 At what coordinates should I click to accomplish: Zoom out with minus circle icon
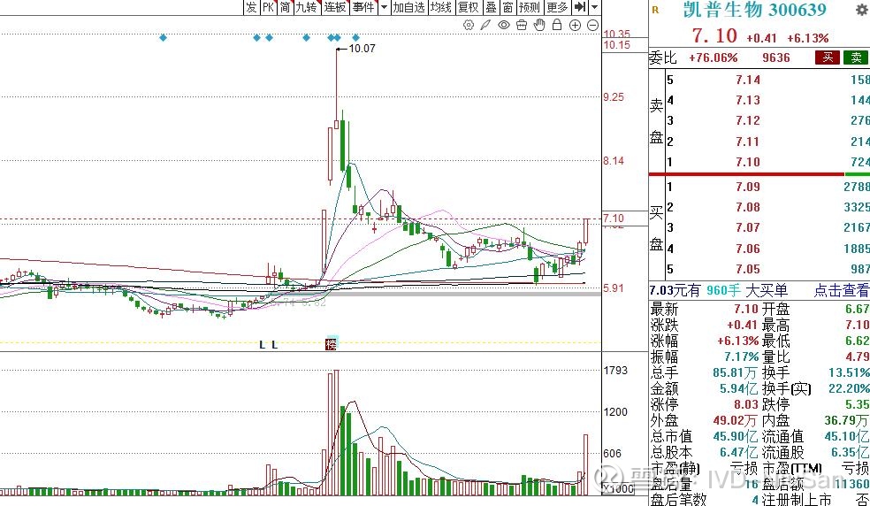[592, 25]
